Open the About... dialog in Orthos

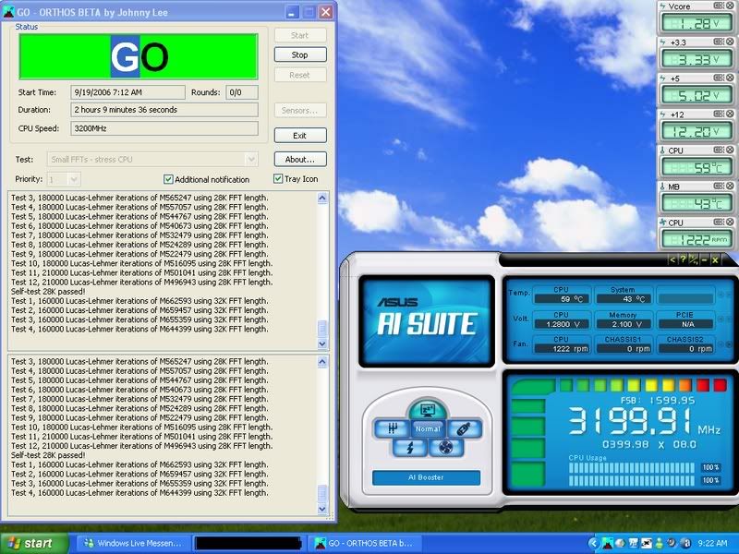click(300, 159)
